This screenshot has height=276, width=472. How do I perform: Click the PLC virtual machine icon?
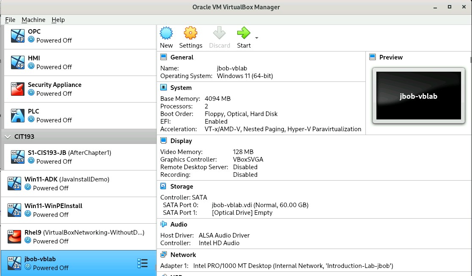point(18,116)
